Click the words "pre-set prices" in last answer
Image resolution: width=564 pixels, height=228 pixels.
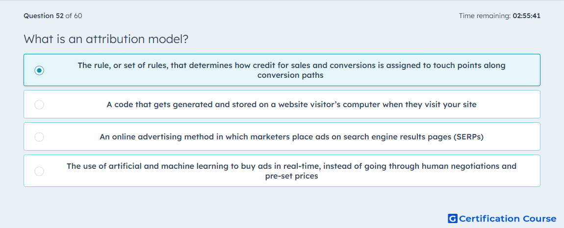[x=291, y=176]
